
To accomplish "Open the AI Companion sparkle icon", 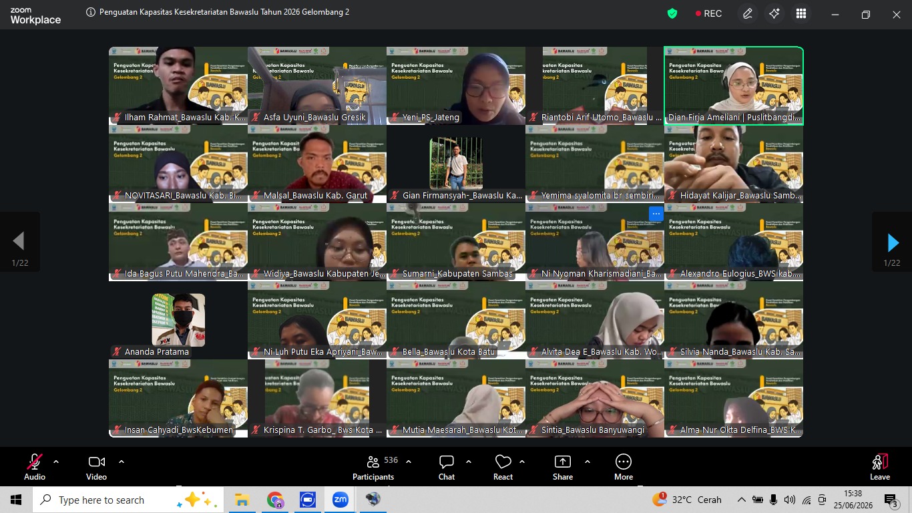I will [x=774, y=13].
